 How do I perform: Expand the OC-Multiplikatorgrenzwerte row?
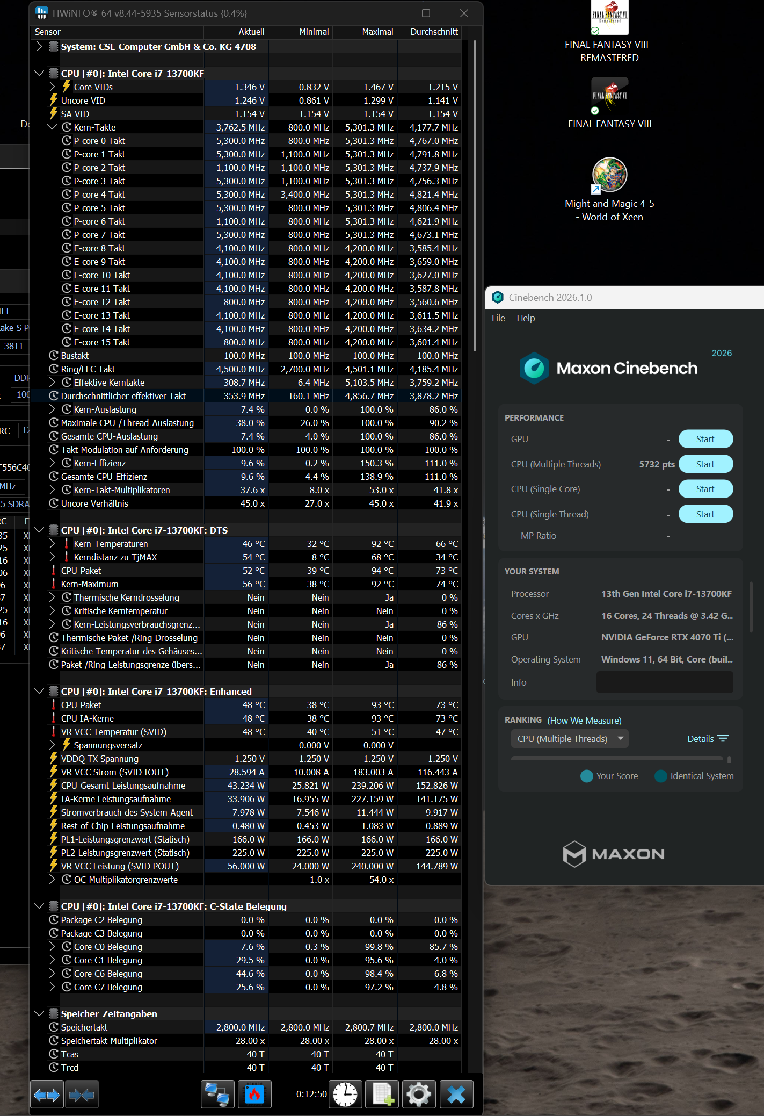[52, 879]
